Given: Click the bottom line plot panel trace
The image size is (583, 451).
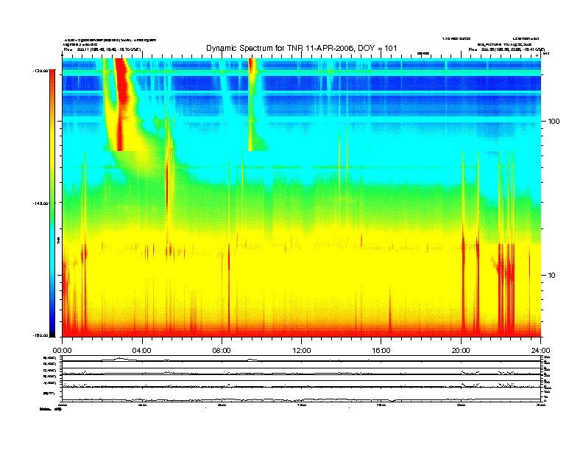Looking at the screenshot, I should [x=301, y=399].
